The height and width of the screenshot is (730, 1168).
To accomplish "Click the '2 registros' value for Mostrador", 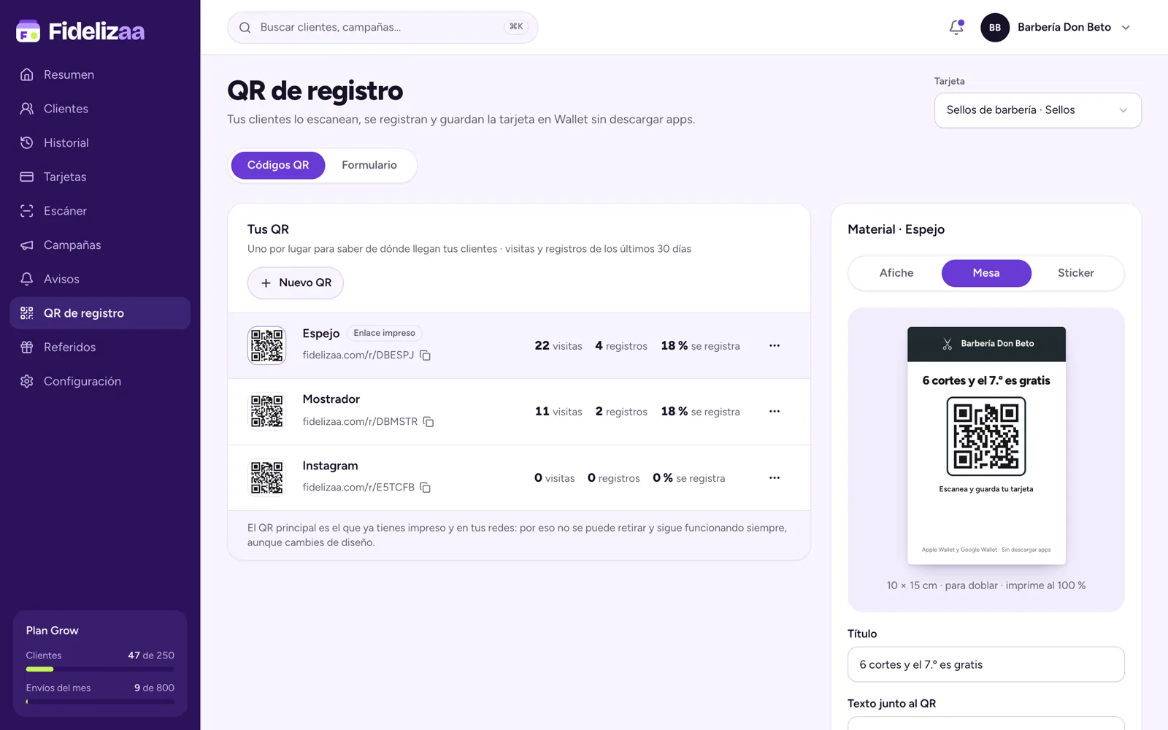I will point(621,411).
